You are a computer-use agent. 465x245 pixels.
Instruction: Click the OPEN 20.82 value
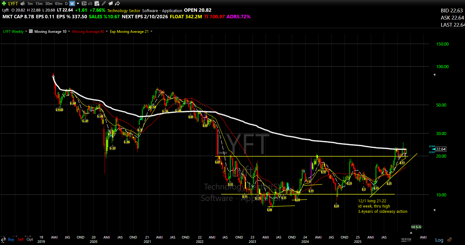tap(198, 10)
